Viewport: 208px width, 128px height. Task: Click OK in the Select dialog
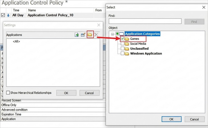pos(172,119)
